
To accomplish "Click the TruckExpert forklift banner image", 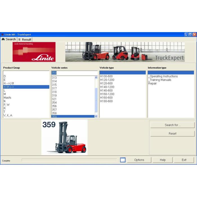I will (125, 52).
